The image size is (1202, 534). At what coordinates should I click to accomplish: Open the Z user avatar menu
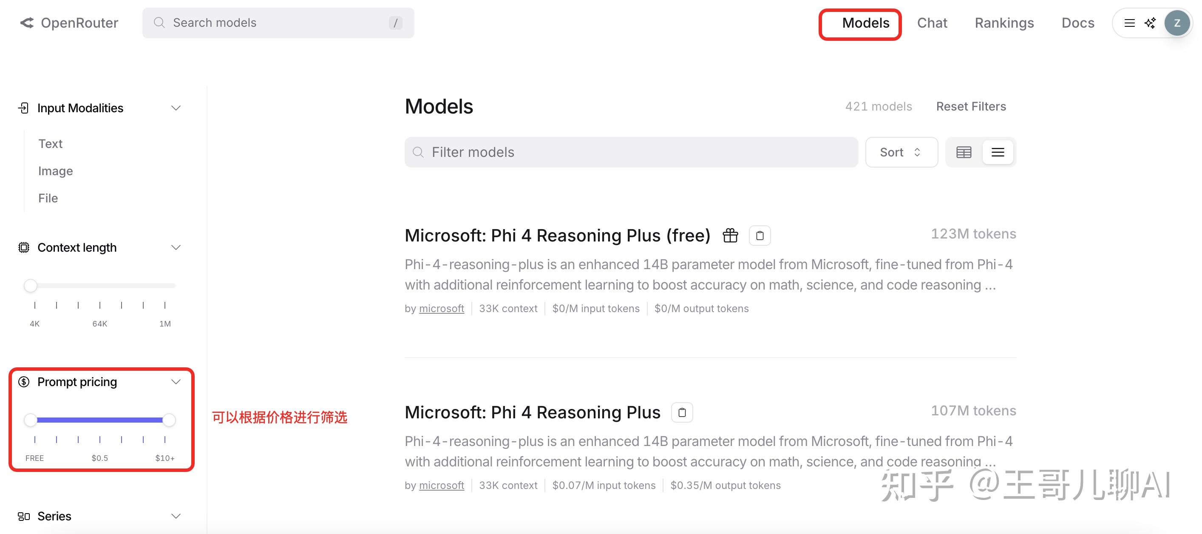(x=1177, y=23)
